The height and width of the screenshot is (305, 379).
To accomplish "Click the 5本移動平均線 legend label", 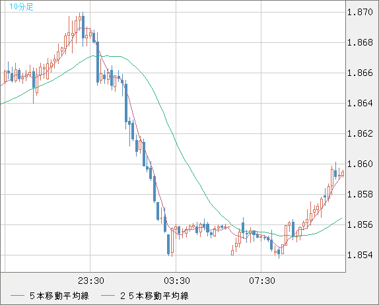I will (x=59, y=296).
